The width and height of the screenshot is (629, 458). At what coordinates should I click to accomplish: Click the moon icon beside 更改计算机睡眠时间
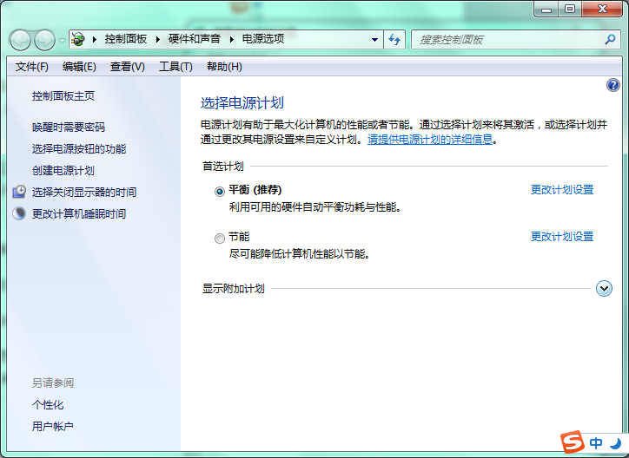pos(19,213)
